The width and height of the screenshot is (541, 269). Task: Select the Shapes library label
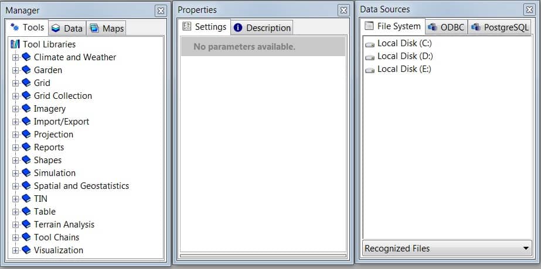[x=47, y=160]
